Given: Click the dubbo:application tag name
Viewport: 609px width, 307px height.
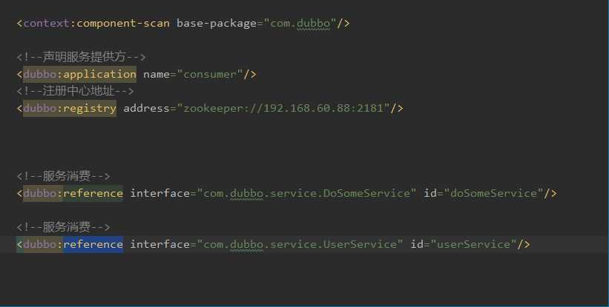Looking at the screenshot, I should point(79,74).
